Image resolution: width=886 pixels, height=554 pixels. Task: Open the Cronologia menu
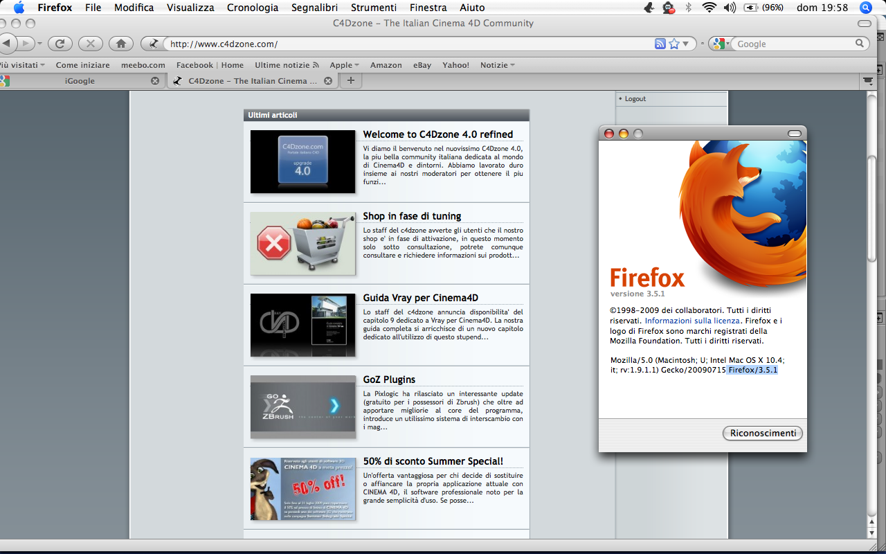coord(253,8)
